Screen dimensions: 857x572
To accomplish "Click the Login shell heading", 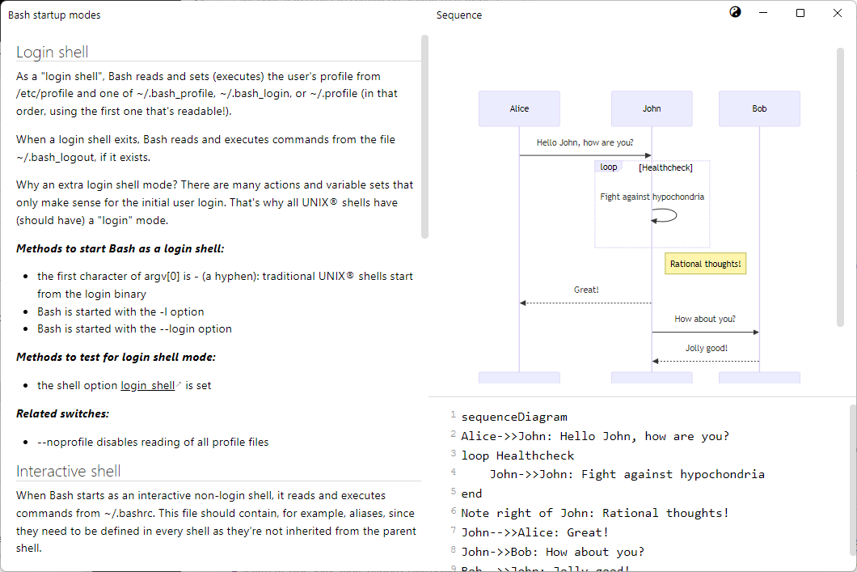I will (53, 52).
